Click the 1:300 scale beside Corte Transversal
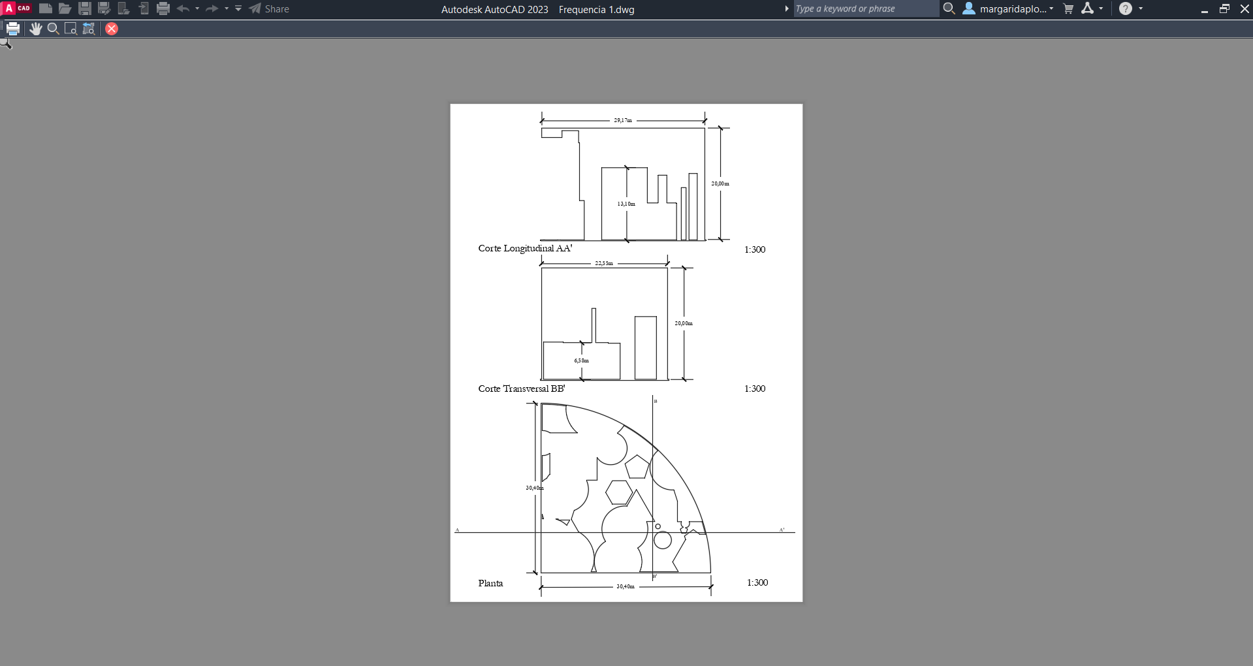This screenshot has height=666, width=1253. 755,388
